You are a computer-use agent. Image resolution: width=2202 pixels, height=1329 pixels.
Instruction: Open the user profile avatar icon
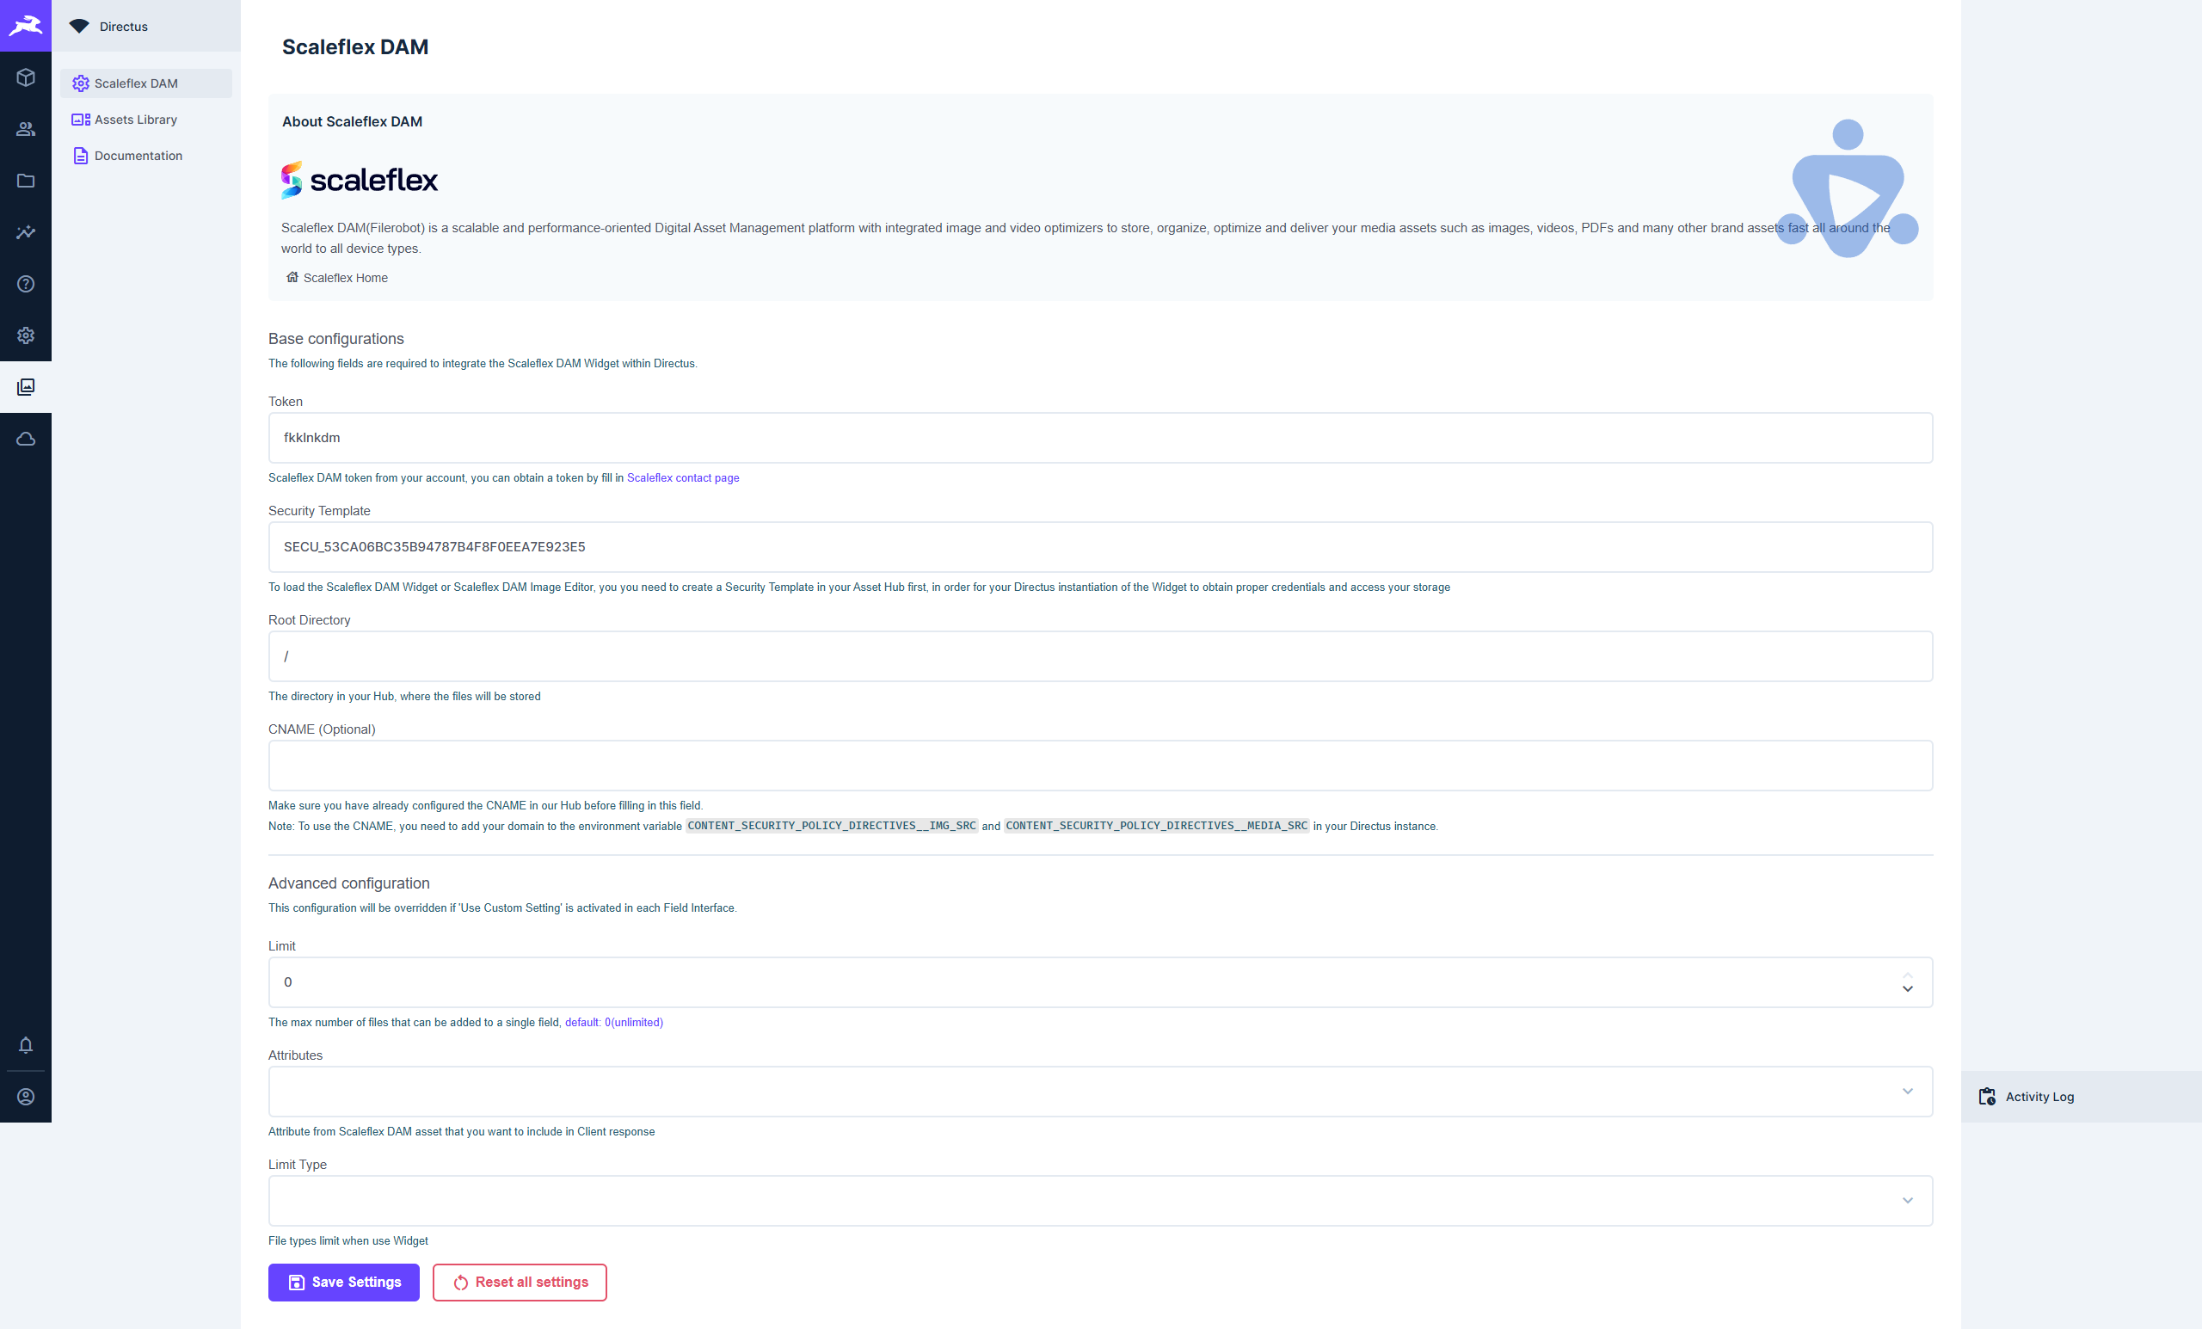(26, 1097)
